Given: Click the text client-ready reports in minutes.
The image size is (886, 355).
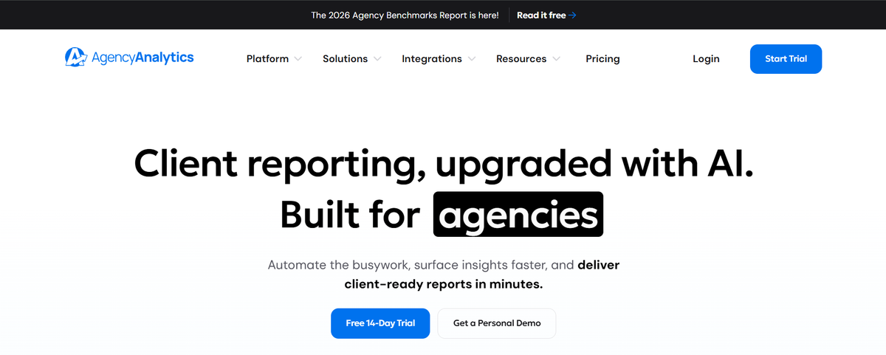Looking at the screenshot, I should tap(444, 283).
